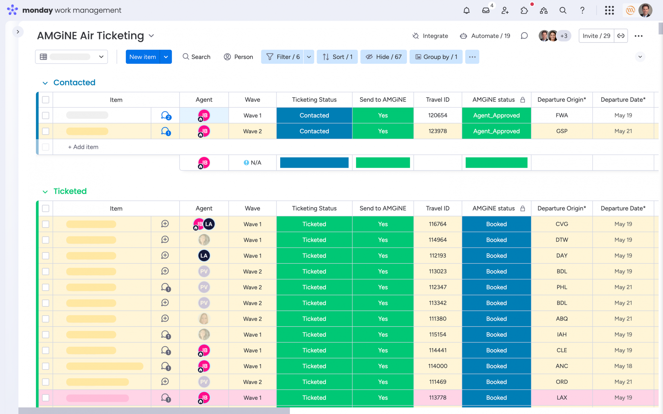Open Automate / 19
The height and width of the screenshot is (414, 663).
[x=485, y=36]
